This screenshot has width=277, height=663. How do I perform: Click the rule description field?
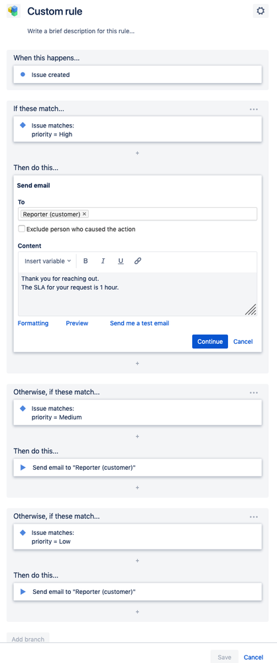coord(81,31)
